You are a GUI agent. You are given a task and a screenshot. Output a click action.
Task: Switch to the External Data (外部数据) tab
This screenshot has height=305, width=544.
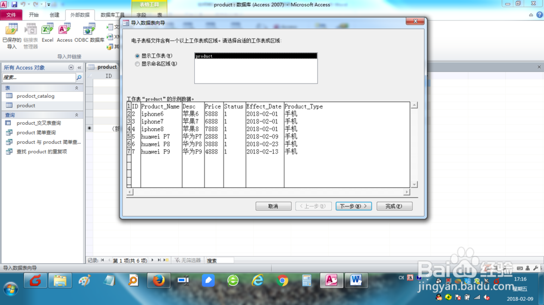click(80, 15)
